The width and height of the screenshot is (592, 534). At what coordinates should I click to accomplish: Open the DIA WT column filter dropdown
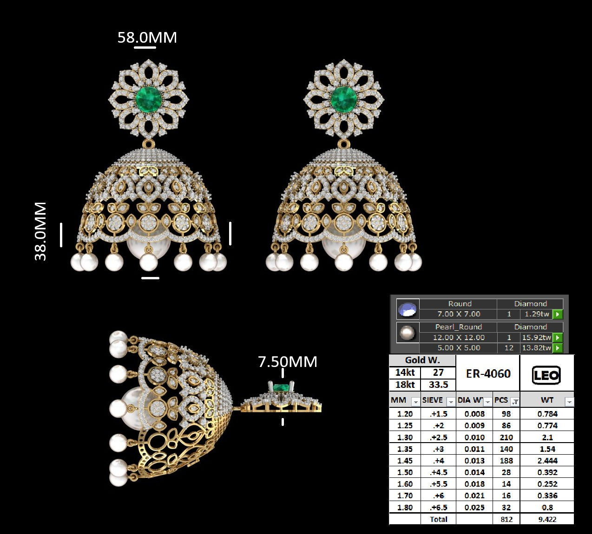[487, 401]
